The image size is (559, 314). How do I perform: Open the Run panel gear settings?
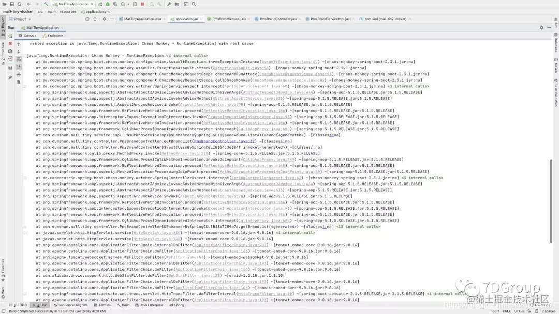click(x=541, y=28)
